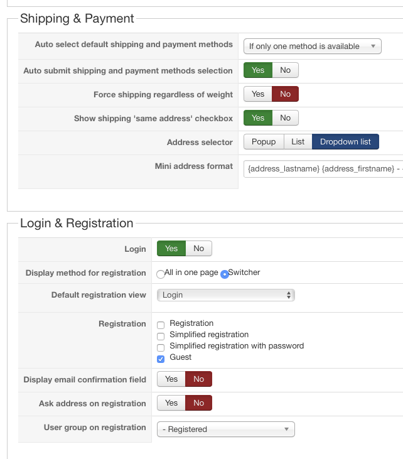This screenshot has height=459, width=403.
Task: Check the Registration checkbox
Action: (x=161, y=325)
